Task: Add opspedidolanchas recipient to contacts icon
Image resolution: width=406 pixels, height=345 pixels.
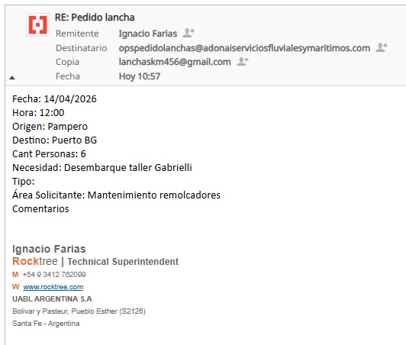Action: point(382,47)
